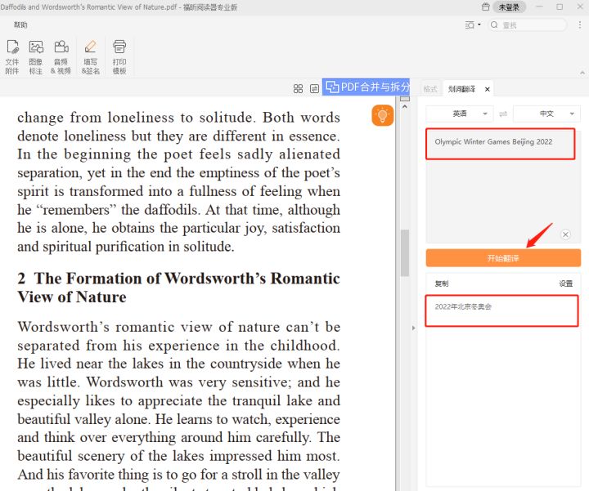Click the orange lightbulb tips icon

(382, 116)
